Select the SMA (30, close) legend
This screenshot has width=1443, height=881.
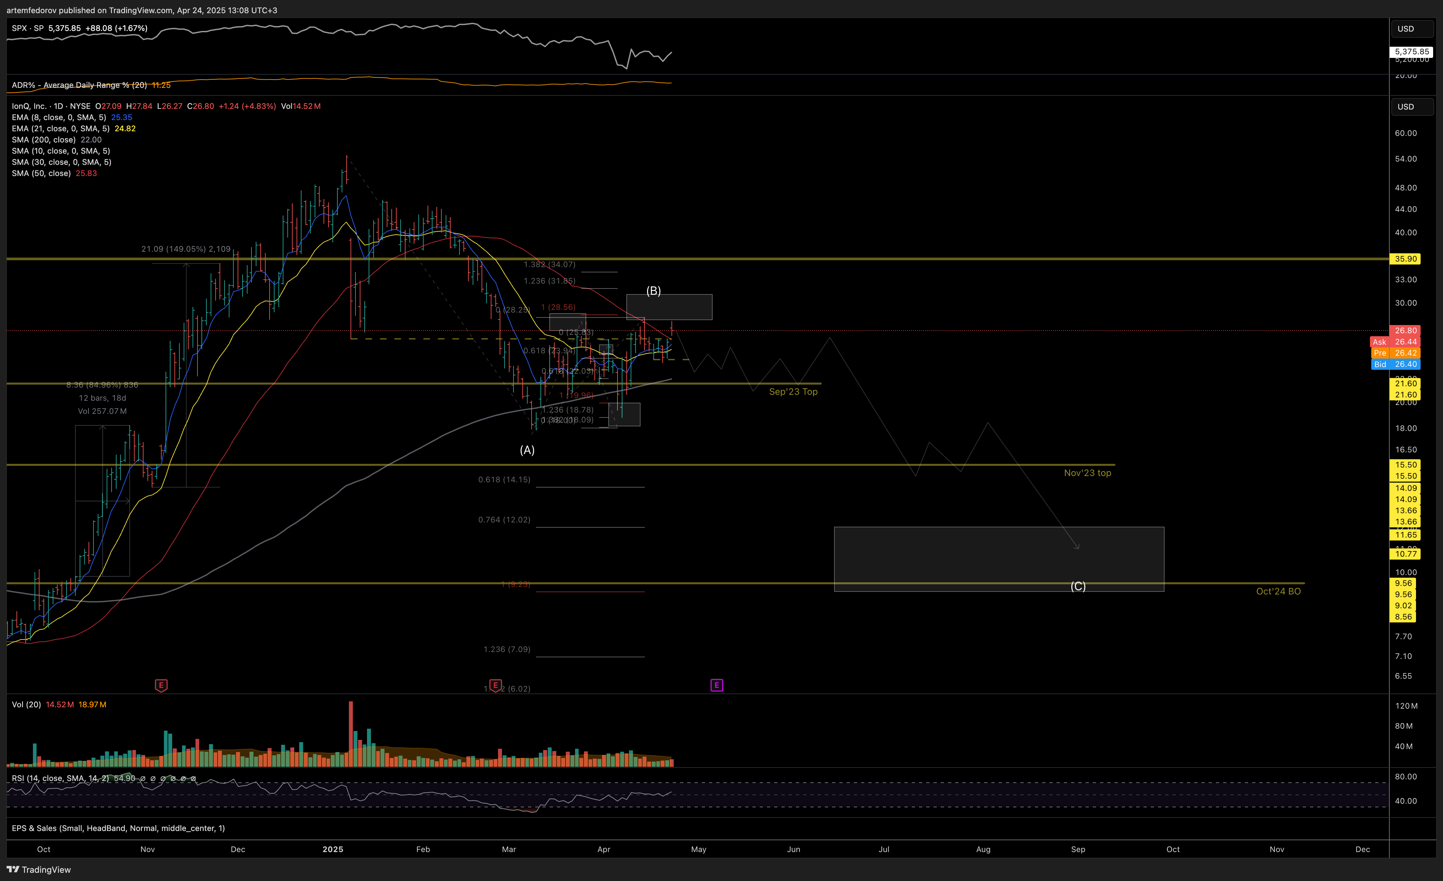[62, 162]
